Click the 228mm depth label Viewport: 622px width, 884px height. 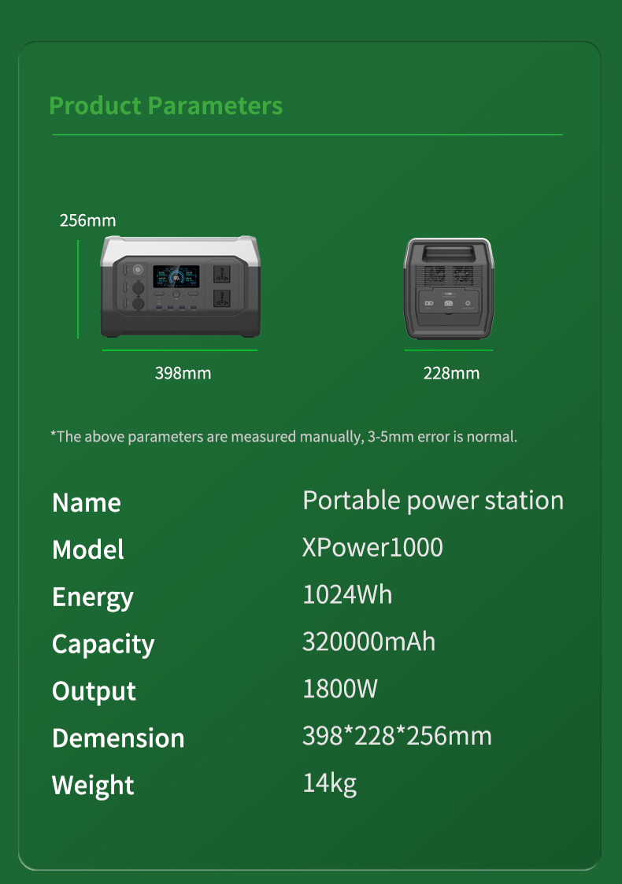pyautogui.click(x=451, y=373)
